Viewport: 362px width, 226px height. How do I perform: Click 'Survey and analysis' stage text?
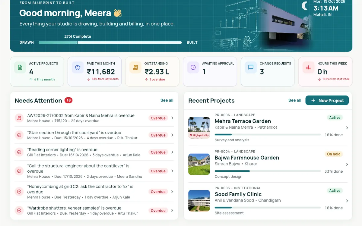pos(232,140)
